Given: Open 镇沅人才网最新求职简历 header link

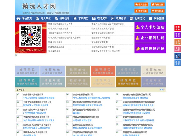Looking at the screenshot, I should coord(58,13).
